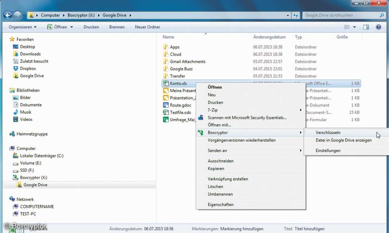The image size is (389, 233).
Task: Select Dokumente library
Action: pos(31,105)
